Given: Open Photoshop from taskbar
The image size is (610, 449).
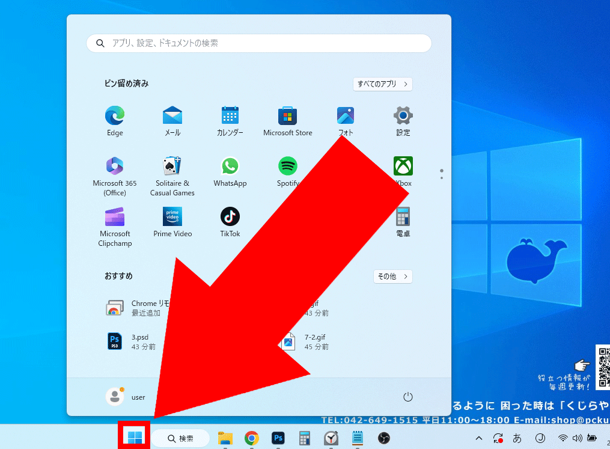Looking at the screenshot, I should tap(278, 438).
